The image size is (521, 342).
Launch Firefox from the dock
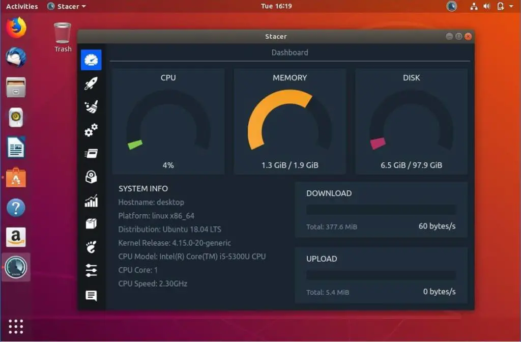click(16, 27)
